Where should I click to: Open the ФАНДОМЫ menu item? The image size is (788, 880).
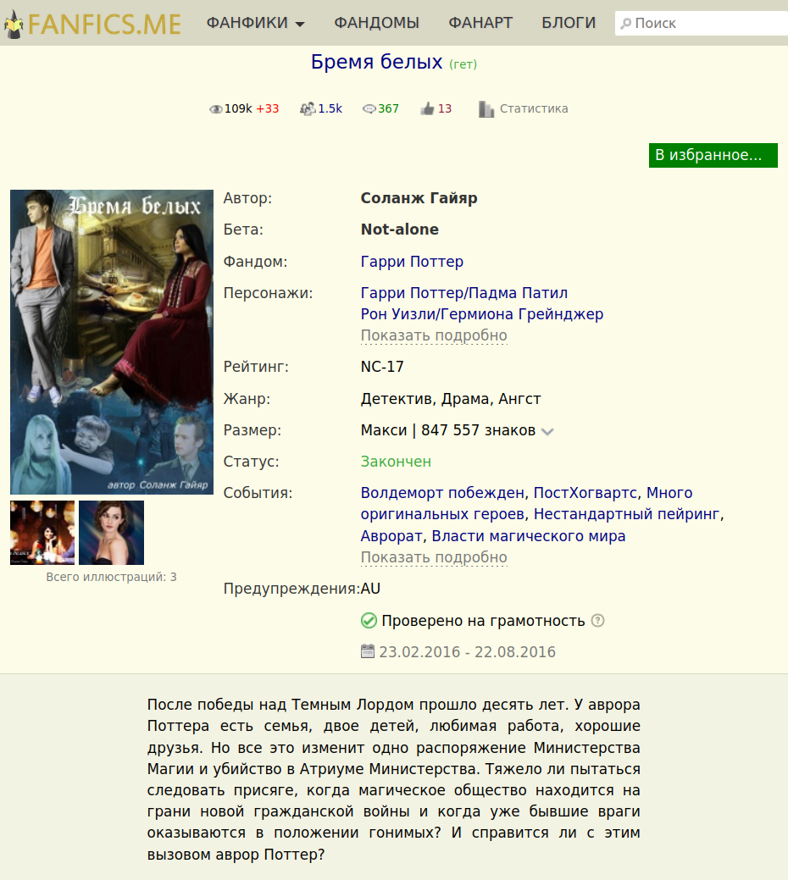(376, 23)
